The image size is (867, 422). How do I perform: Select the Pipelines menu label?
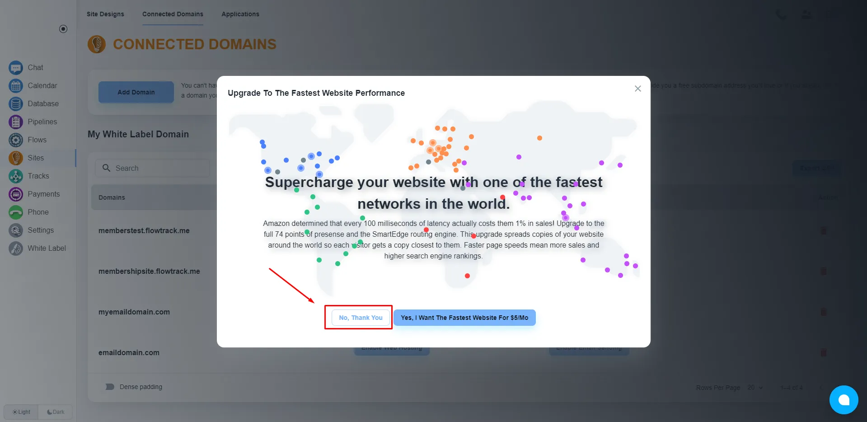(42, 122)
